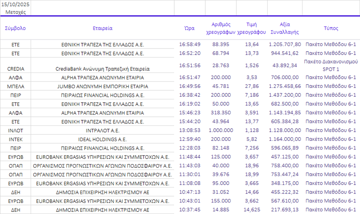Select the ΜΠΕΛΑ symbol cell
The width and height of the screenshot is (360, 214).
[15, 87]
